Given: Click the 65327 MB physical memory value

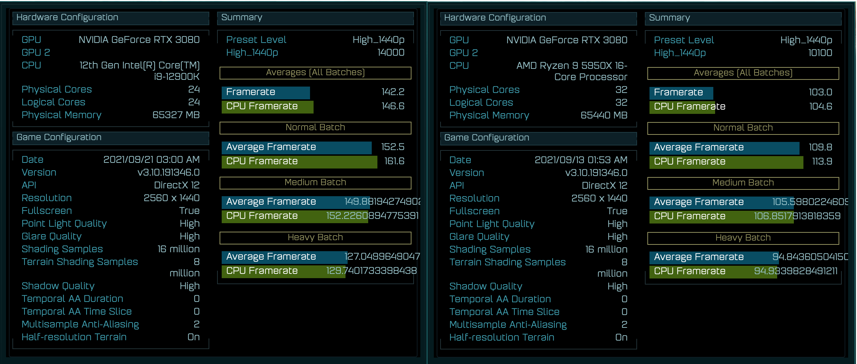Looking at the screenshot, I should click(x=176, y=115).
